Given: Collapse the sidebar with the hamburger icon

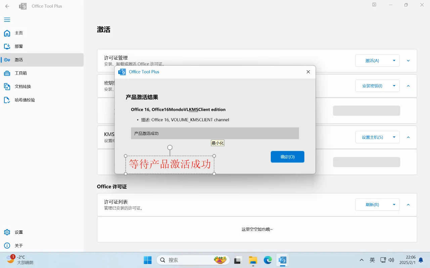Looking at the screenshot, I should point(7,19).
